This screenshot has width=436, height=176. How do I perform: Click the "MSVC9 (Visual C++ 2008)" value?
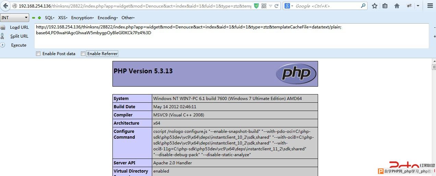[179, 115]
